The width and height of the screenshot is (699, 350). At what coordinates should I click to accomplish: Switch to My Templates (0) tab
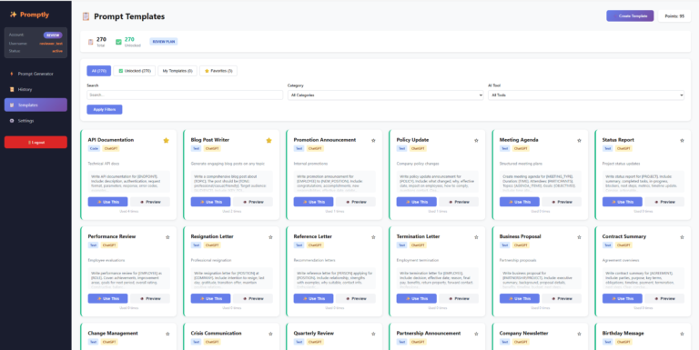pyautogui.click(x=177, y=71)
